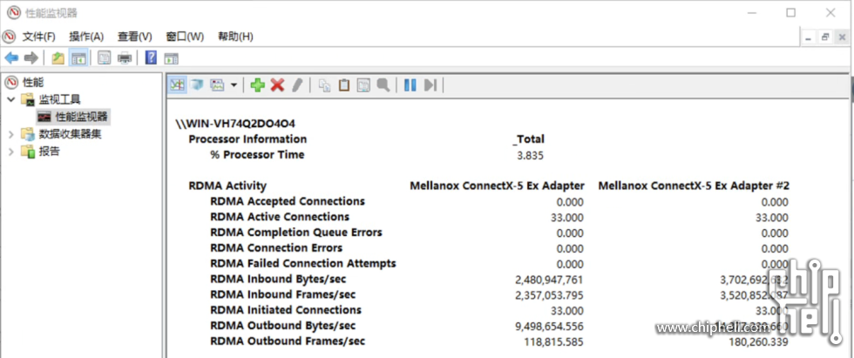Click the Zoom magnifier icon
This screenshot has height=358, width=854.
tap(383, 84)
